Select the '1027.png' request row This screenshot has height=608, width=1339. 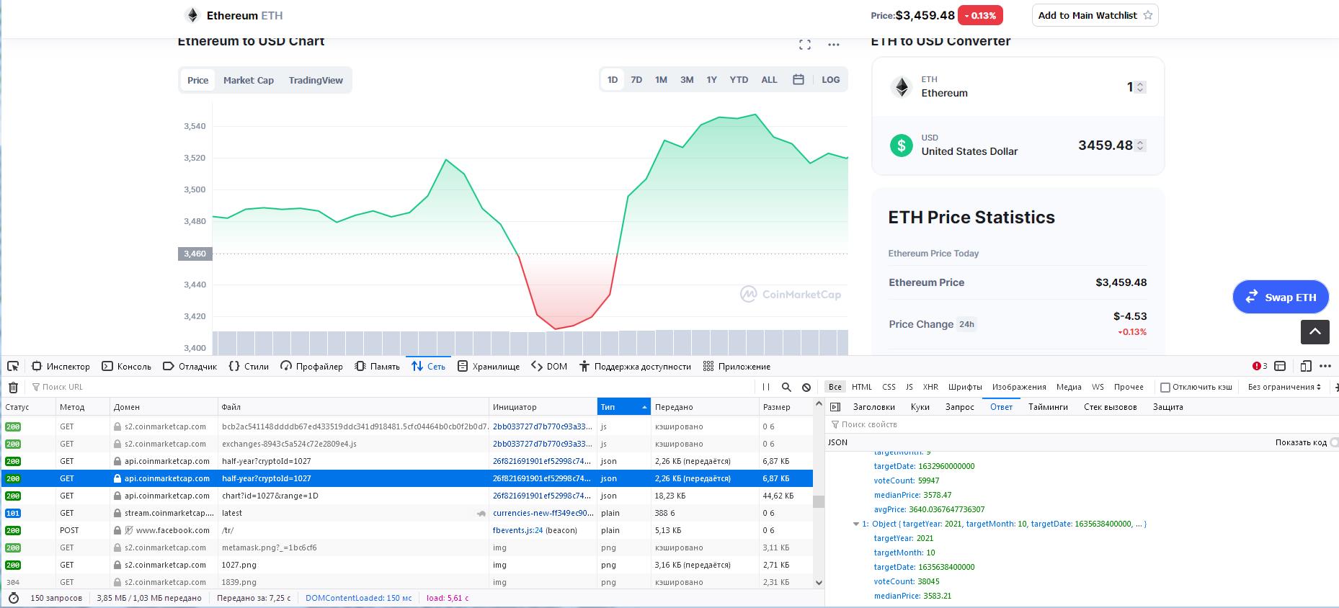(407, 565)
